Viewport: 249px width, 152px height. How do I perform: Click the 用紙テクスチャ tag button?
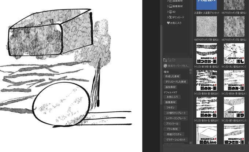(x=174, y=134)
